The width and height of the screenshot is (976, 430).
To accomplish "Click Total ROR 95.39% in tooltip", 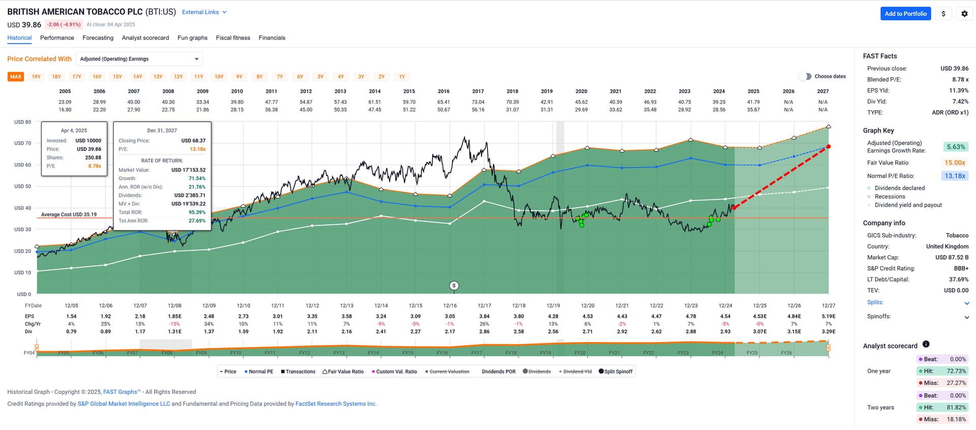I will click(197, 212).
